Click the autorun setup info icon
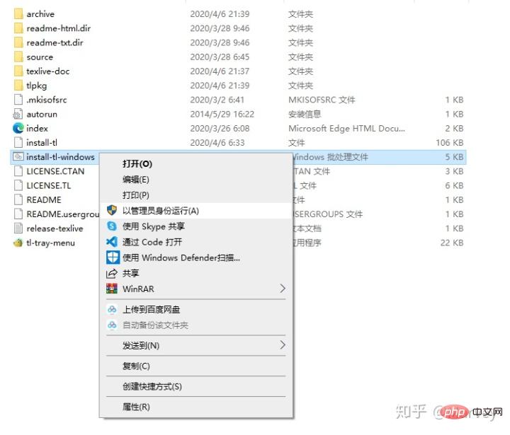The height and width of the screenshot is (435, 510). tap(18, 114)
